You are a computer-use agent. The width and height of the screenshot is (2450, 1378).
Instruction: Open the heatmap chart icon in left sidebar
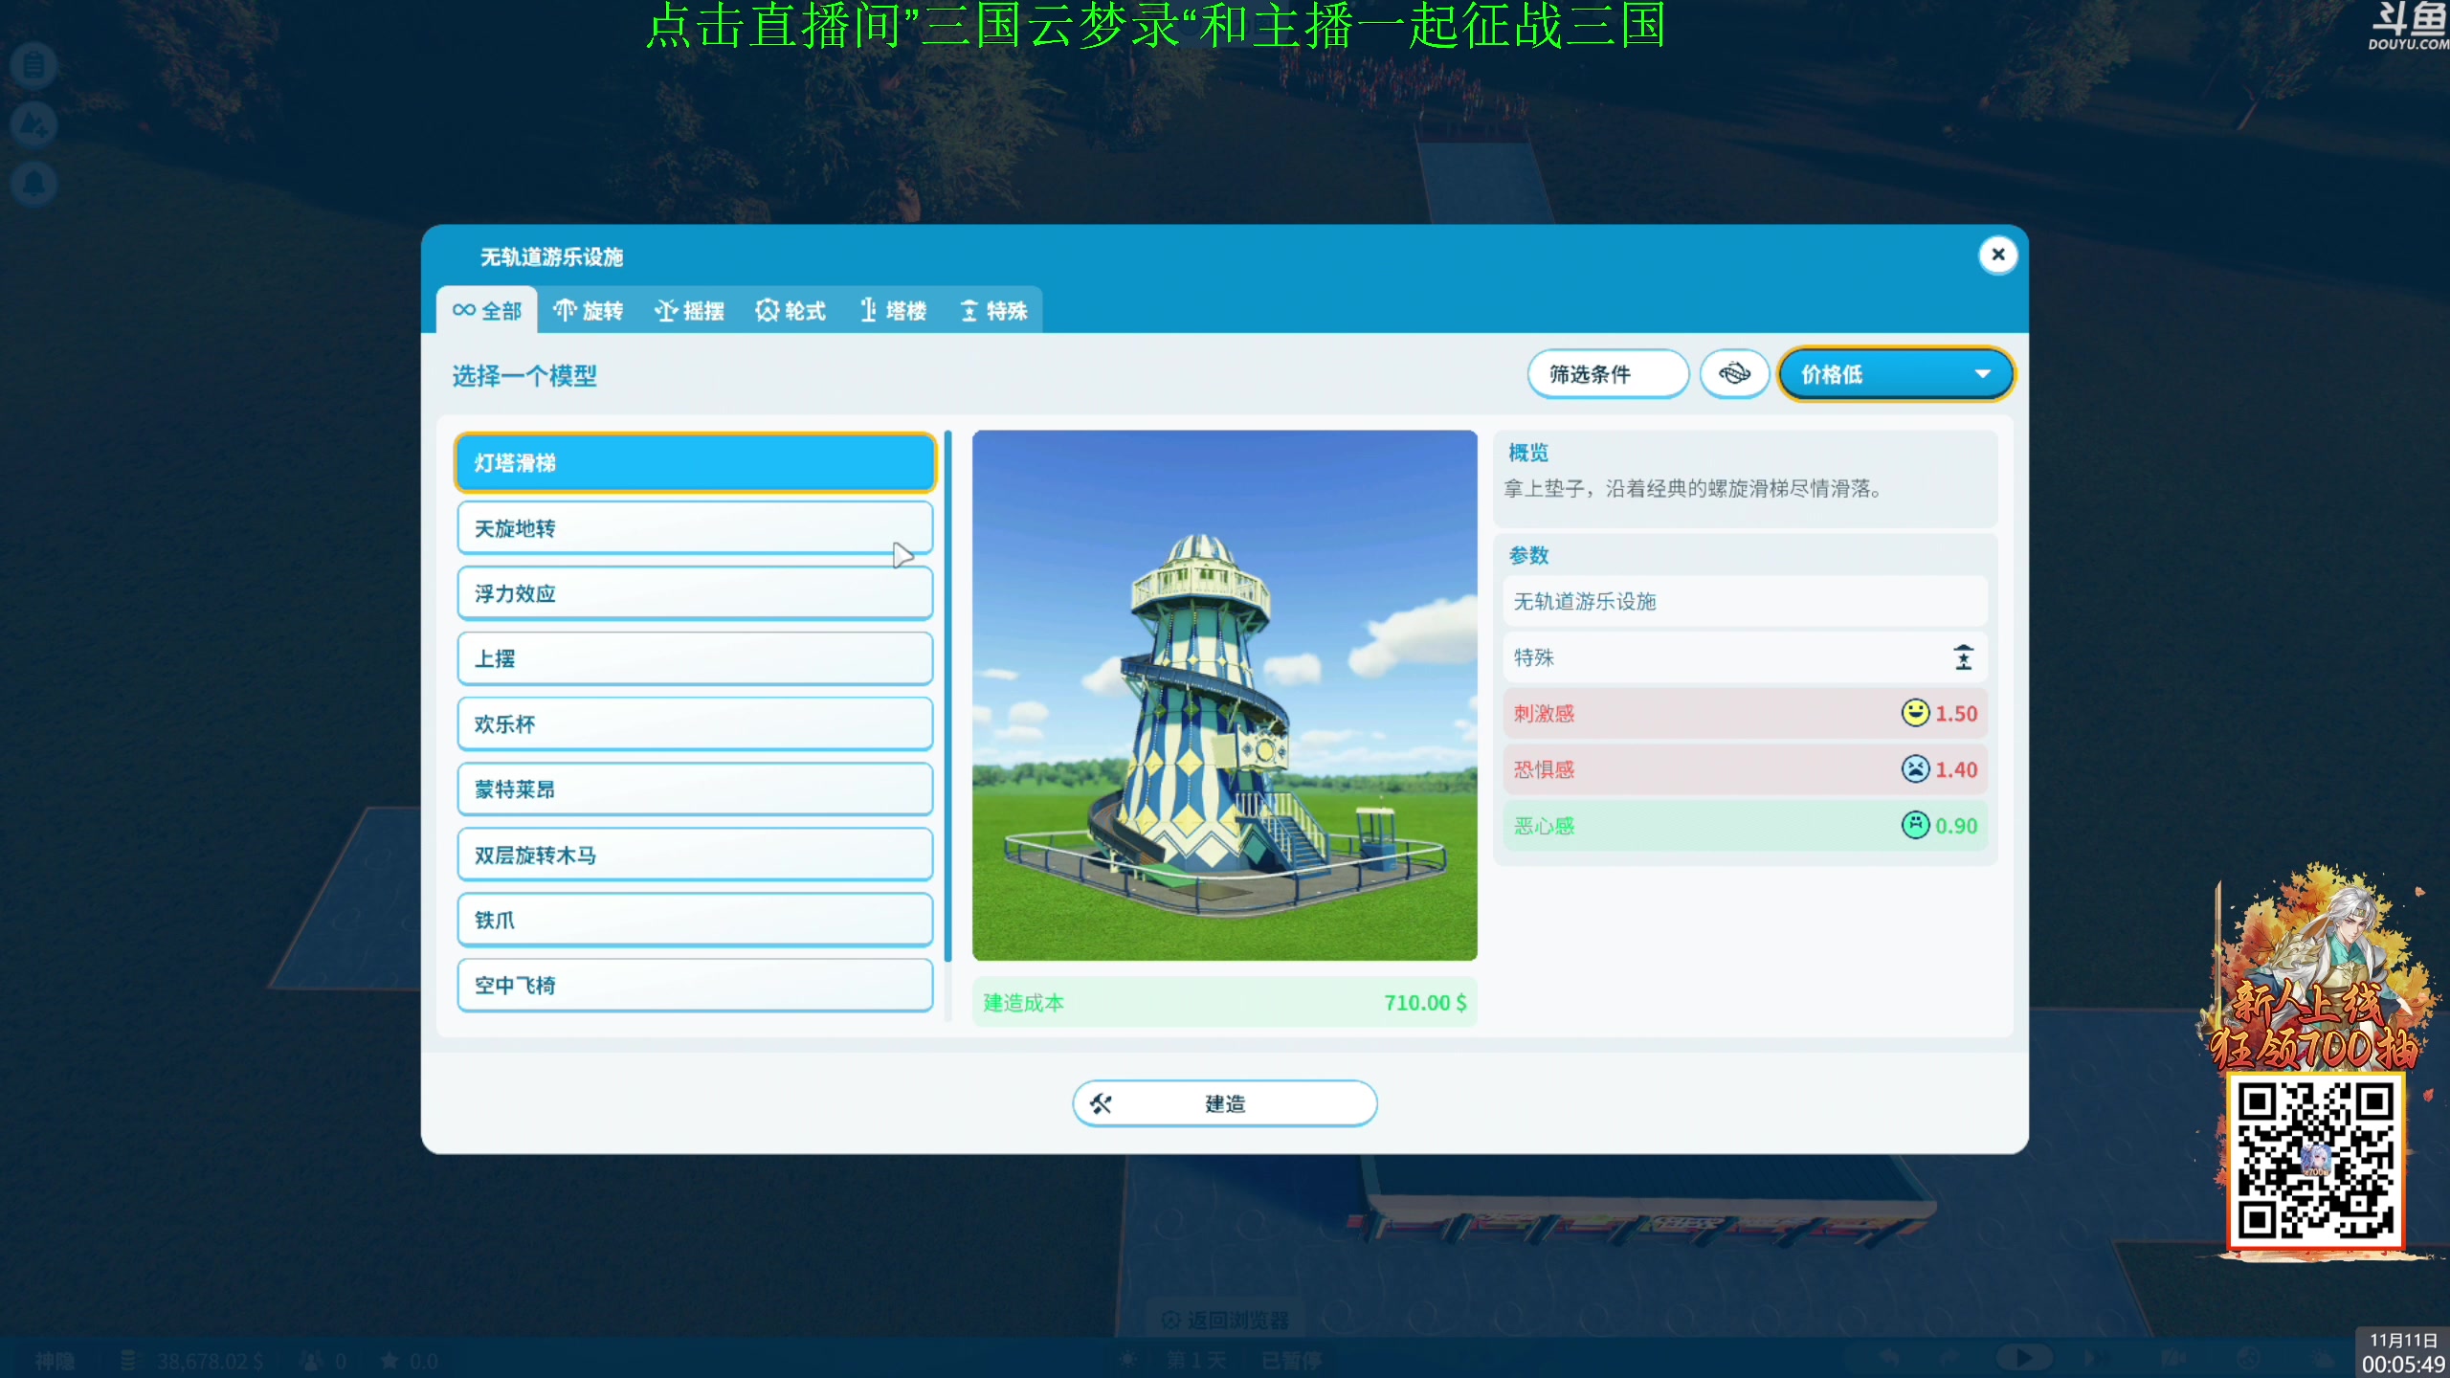[33, 124]
